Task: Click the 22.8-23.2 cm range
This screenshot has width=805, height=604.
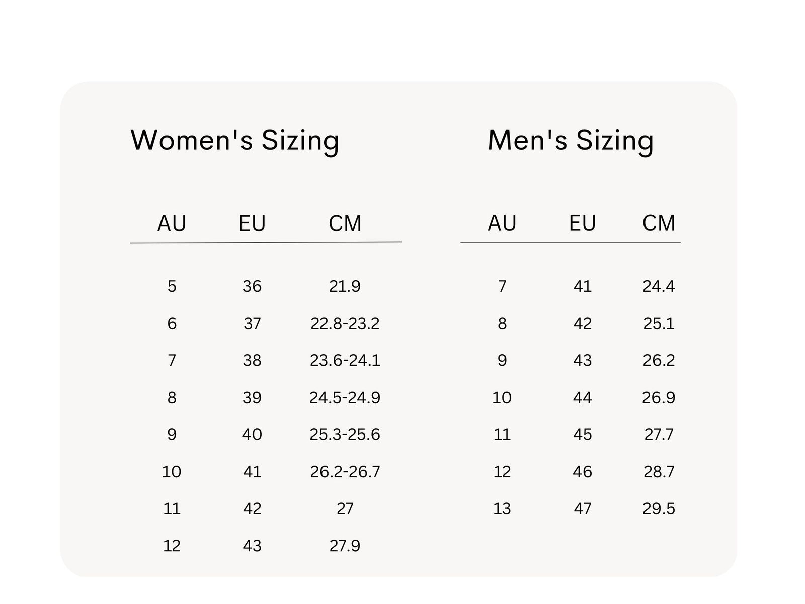Action: tap(345, 323)
